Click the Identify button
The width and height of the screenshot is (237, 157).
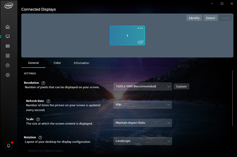194,18
